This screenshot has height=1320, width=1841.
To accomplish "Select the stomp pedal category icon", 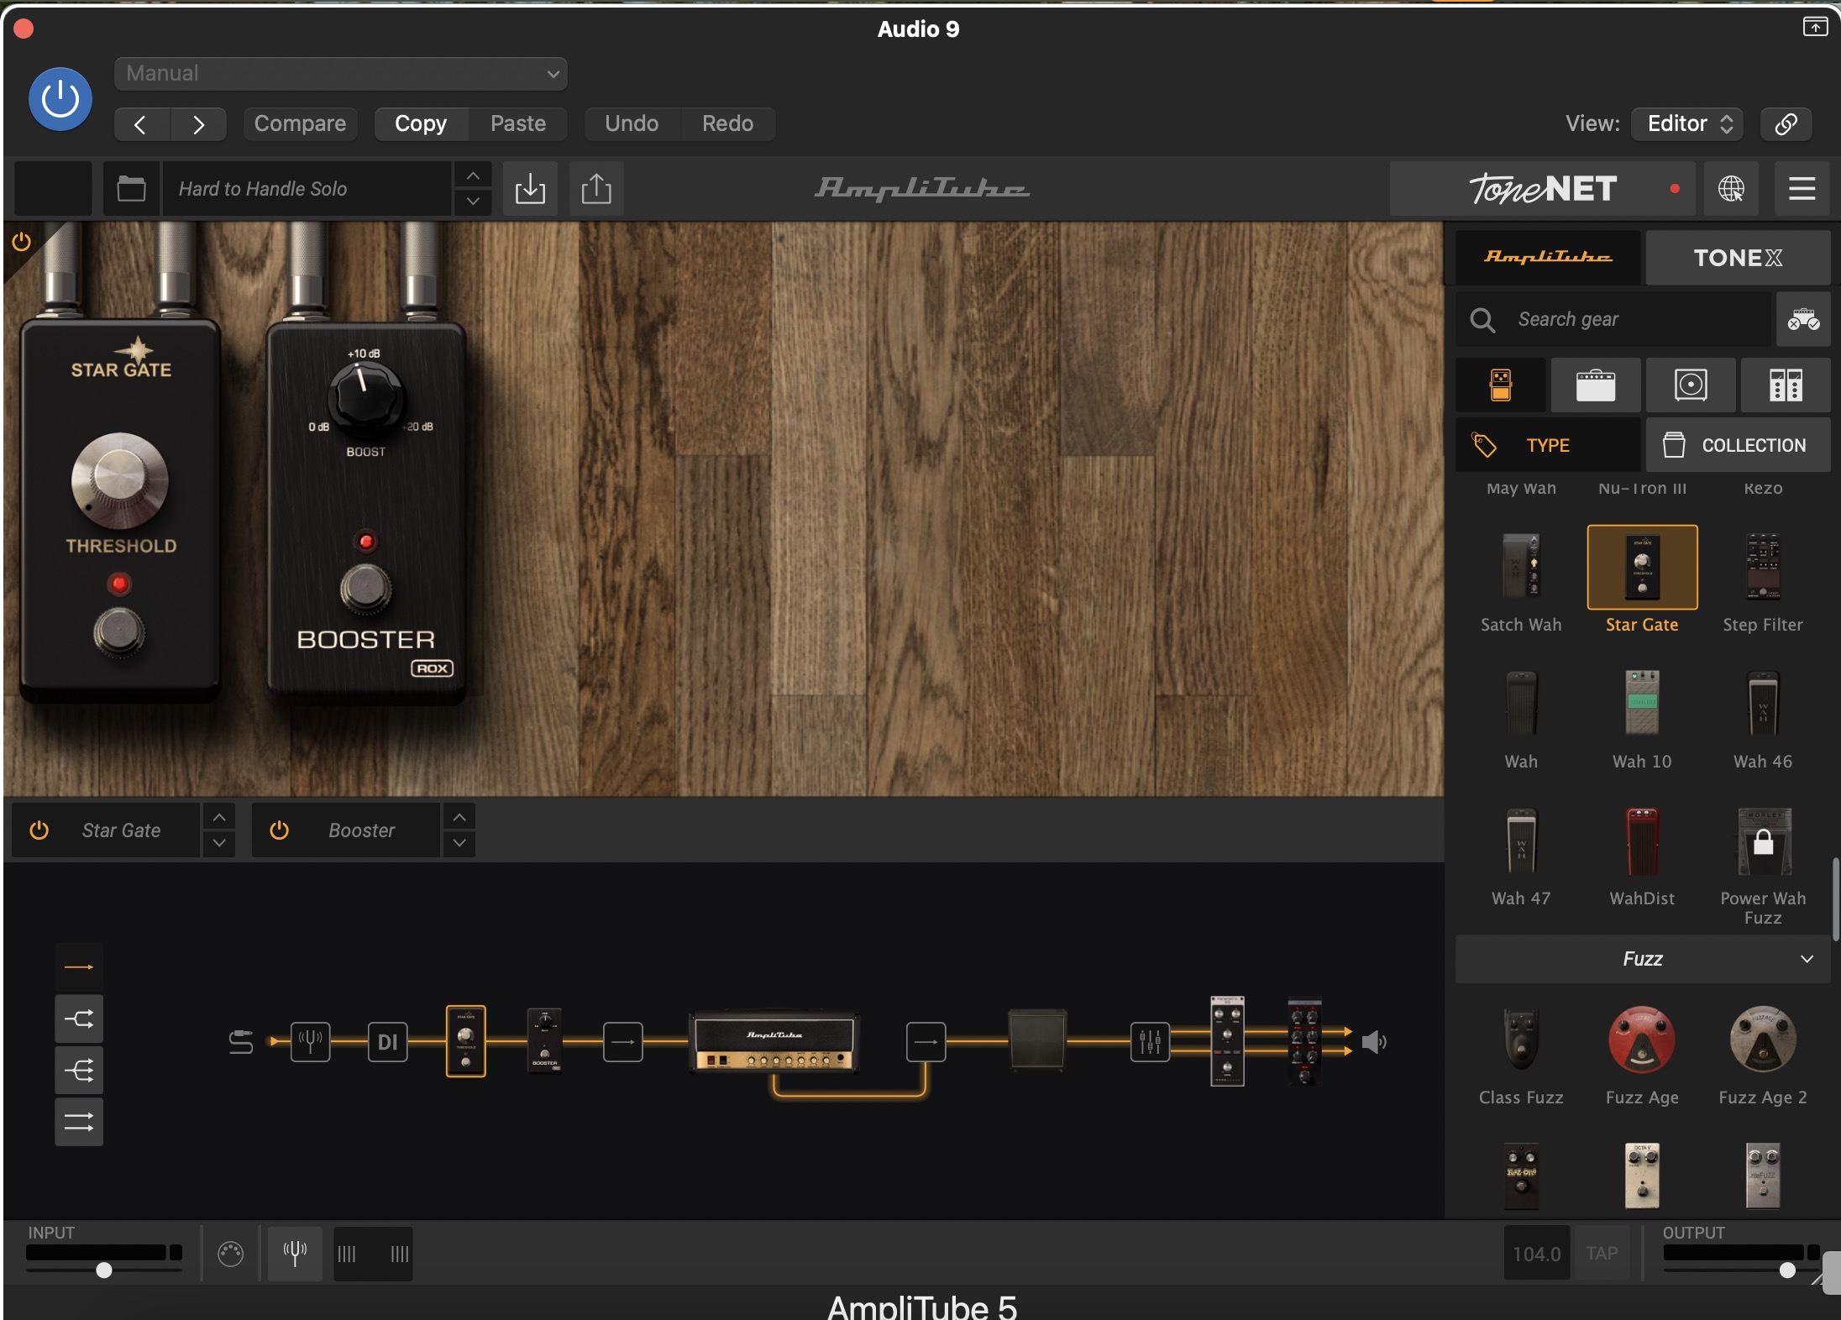I will click(x=1500, y=385).
